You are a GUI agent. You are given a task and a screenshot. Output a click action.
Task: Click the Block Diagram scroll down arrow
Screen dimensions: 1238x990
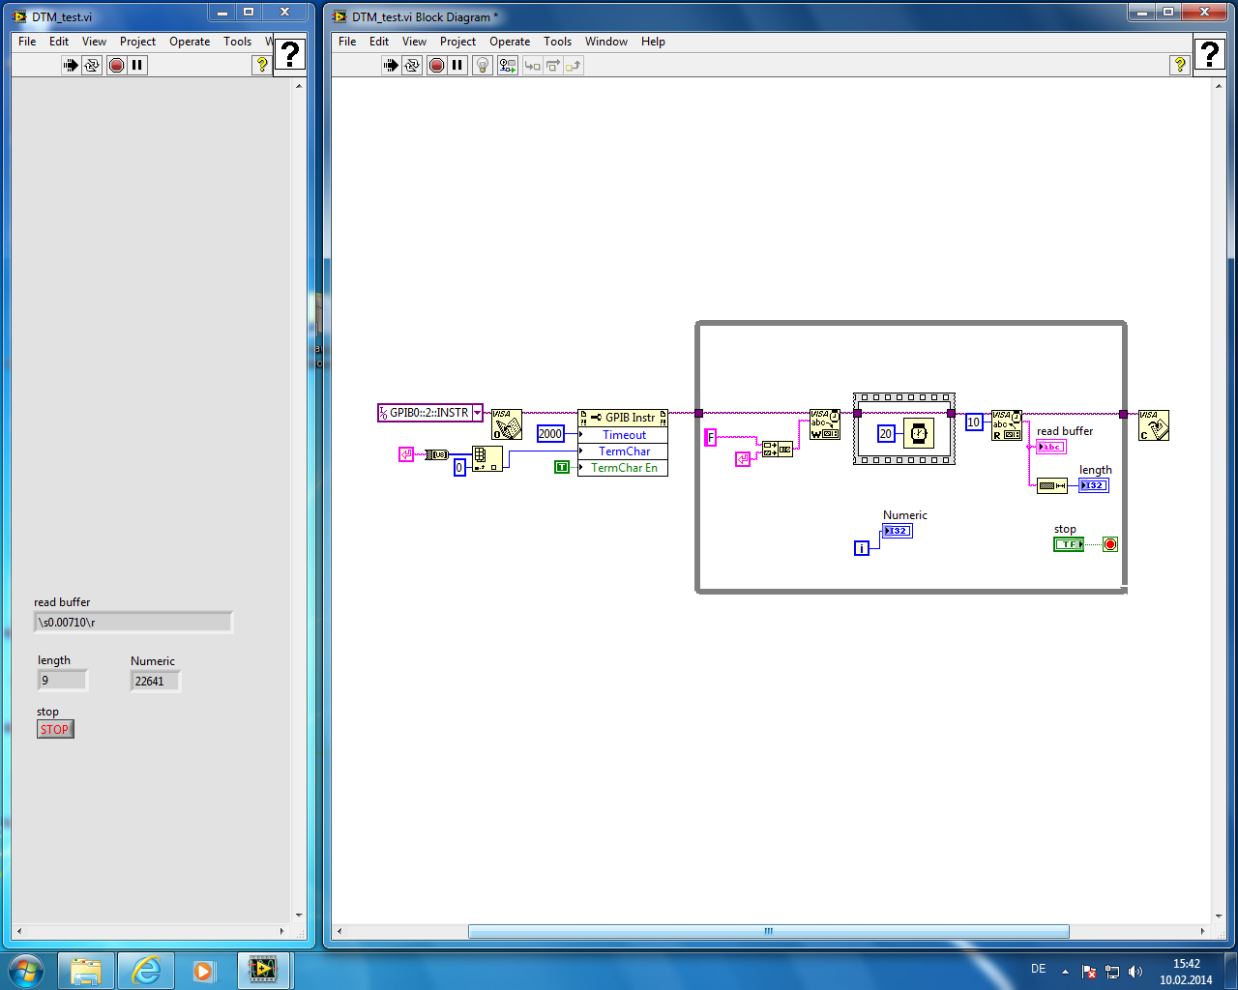click(1219, 916)
